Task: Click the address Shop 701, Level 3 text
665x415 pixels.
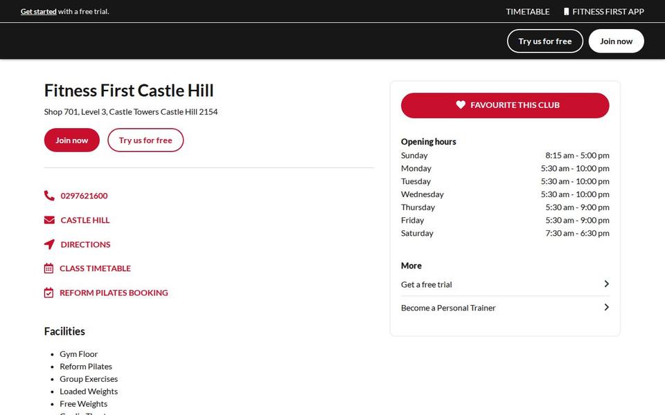Action: point(131,112)
